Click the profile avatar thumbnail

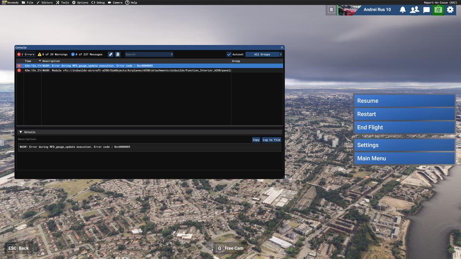[x=349, y=10]
